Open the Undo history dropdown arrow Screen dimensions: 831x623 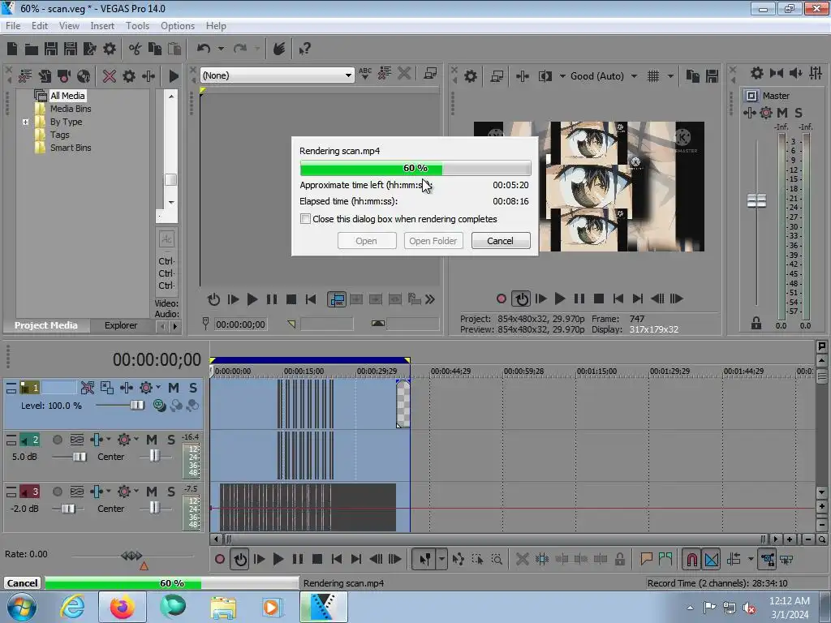click(221, 49)
